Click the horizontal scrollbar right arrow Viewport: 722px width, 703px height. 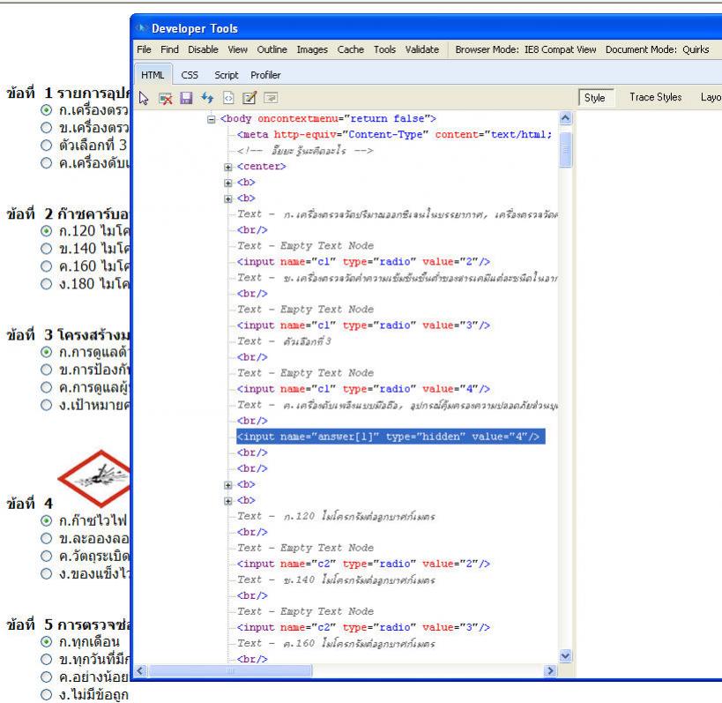(550, 670)
